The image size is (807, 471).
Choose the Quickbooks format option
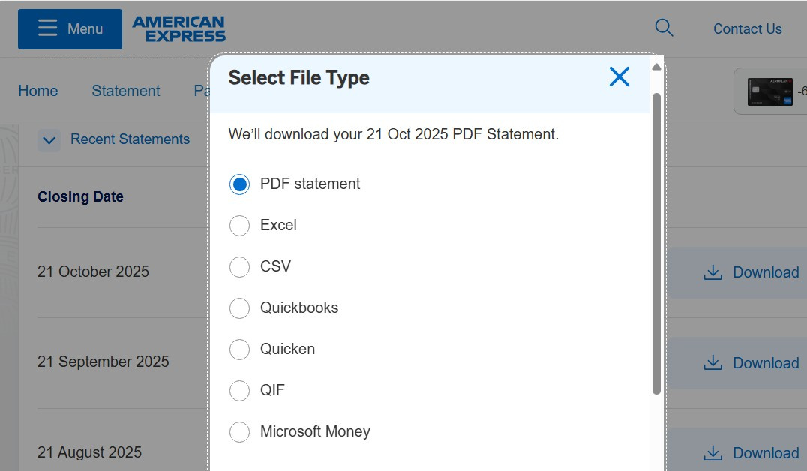(239, 308)
